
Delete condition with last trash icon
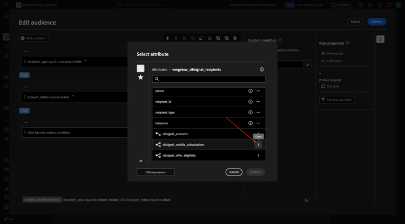coord(235,38)
